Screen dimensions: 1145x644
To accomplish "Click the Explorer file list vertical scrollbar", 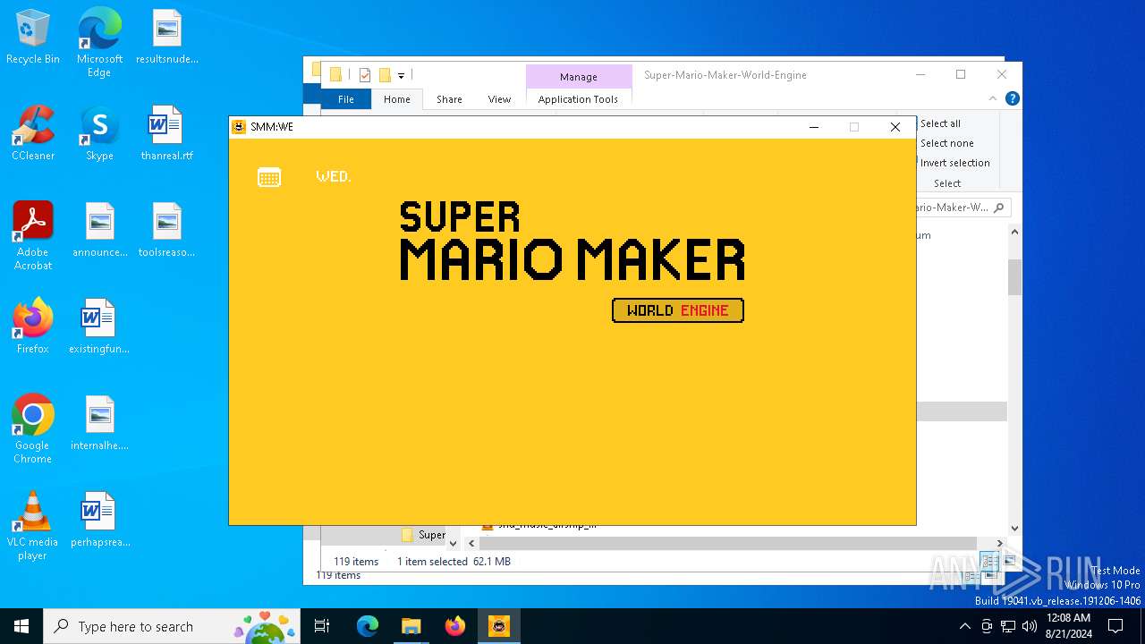I will tap(1014, 277).
